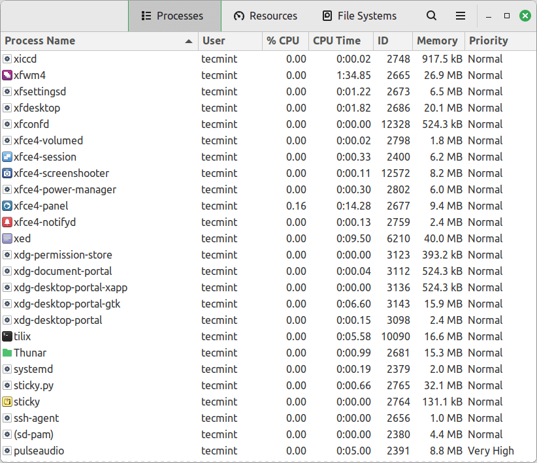The width and height of the screenshot is (537, 463).
Task: Sort processes by Priority column
Action: click(x=489, y=40)
